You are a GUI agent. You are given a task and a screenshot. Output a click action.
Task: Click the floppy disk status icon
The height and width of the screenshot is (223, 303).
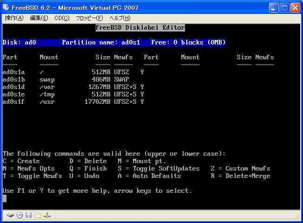(x=29, y=215)
